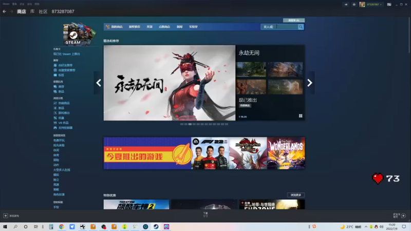This screenshot has width=411, height=231.
Task: Click the controller support icon in sidebar
Action: point(55,128)
